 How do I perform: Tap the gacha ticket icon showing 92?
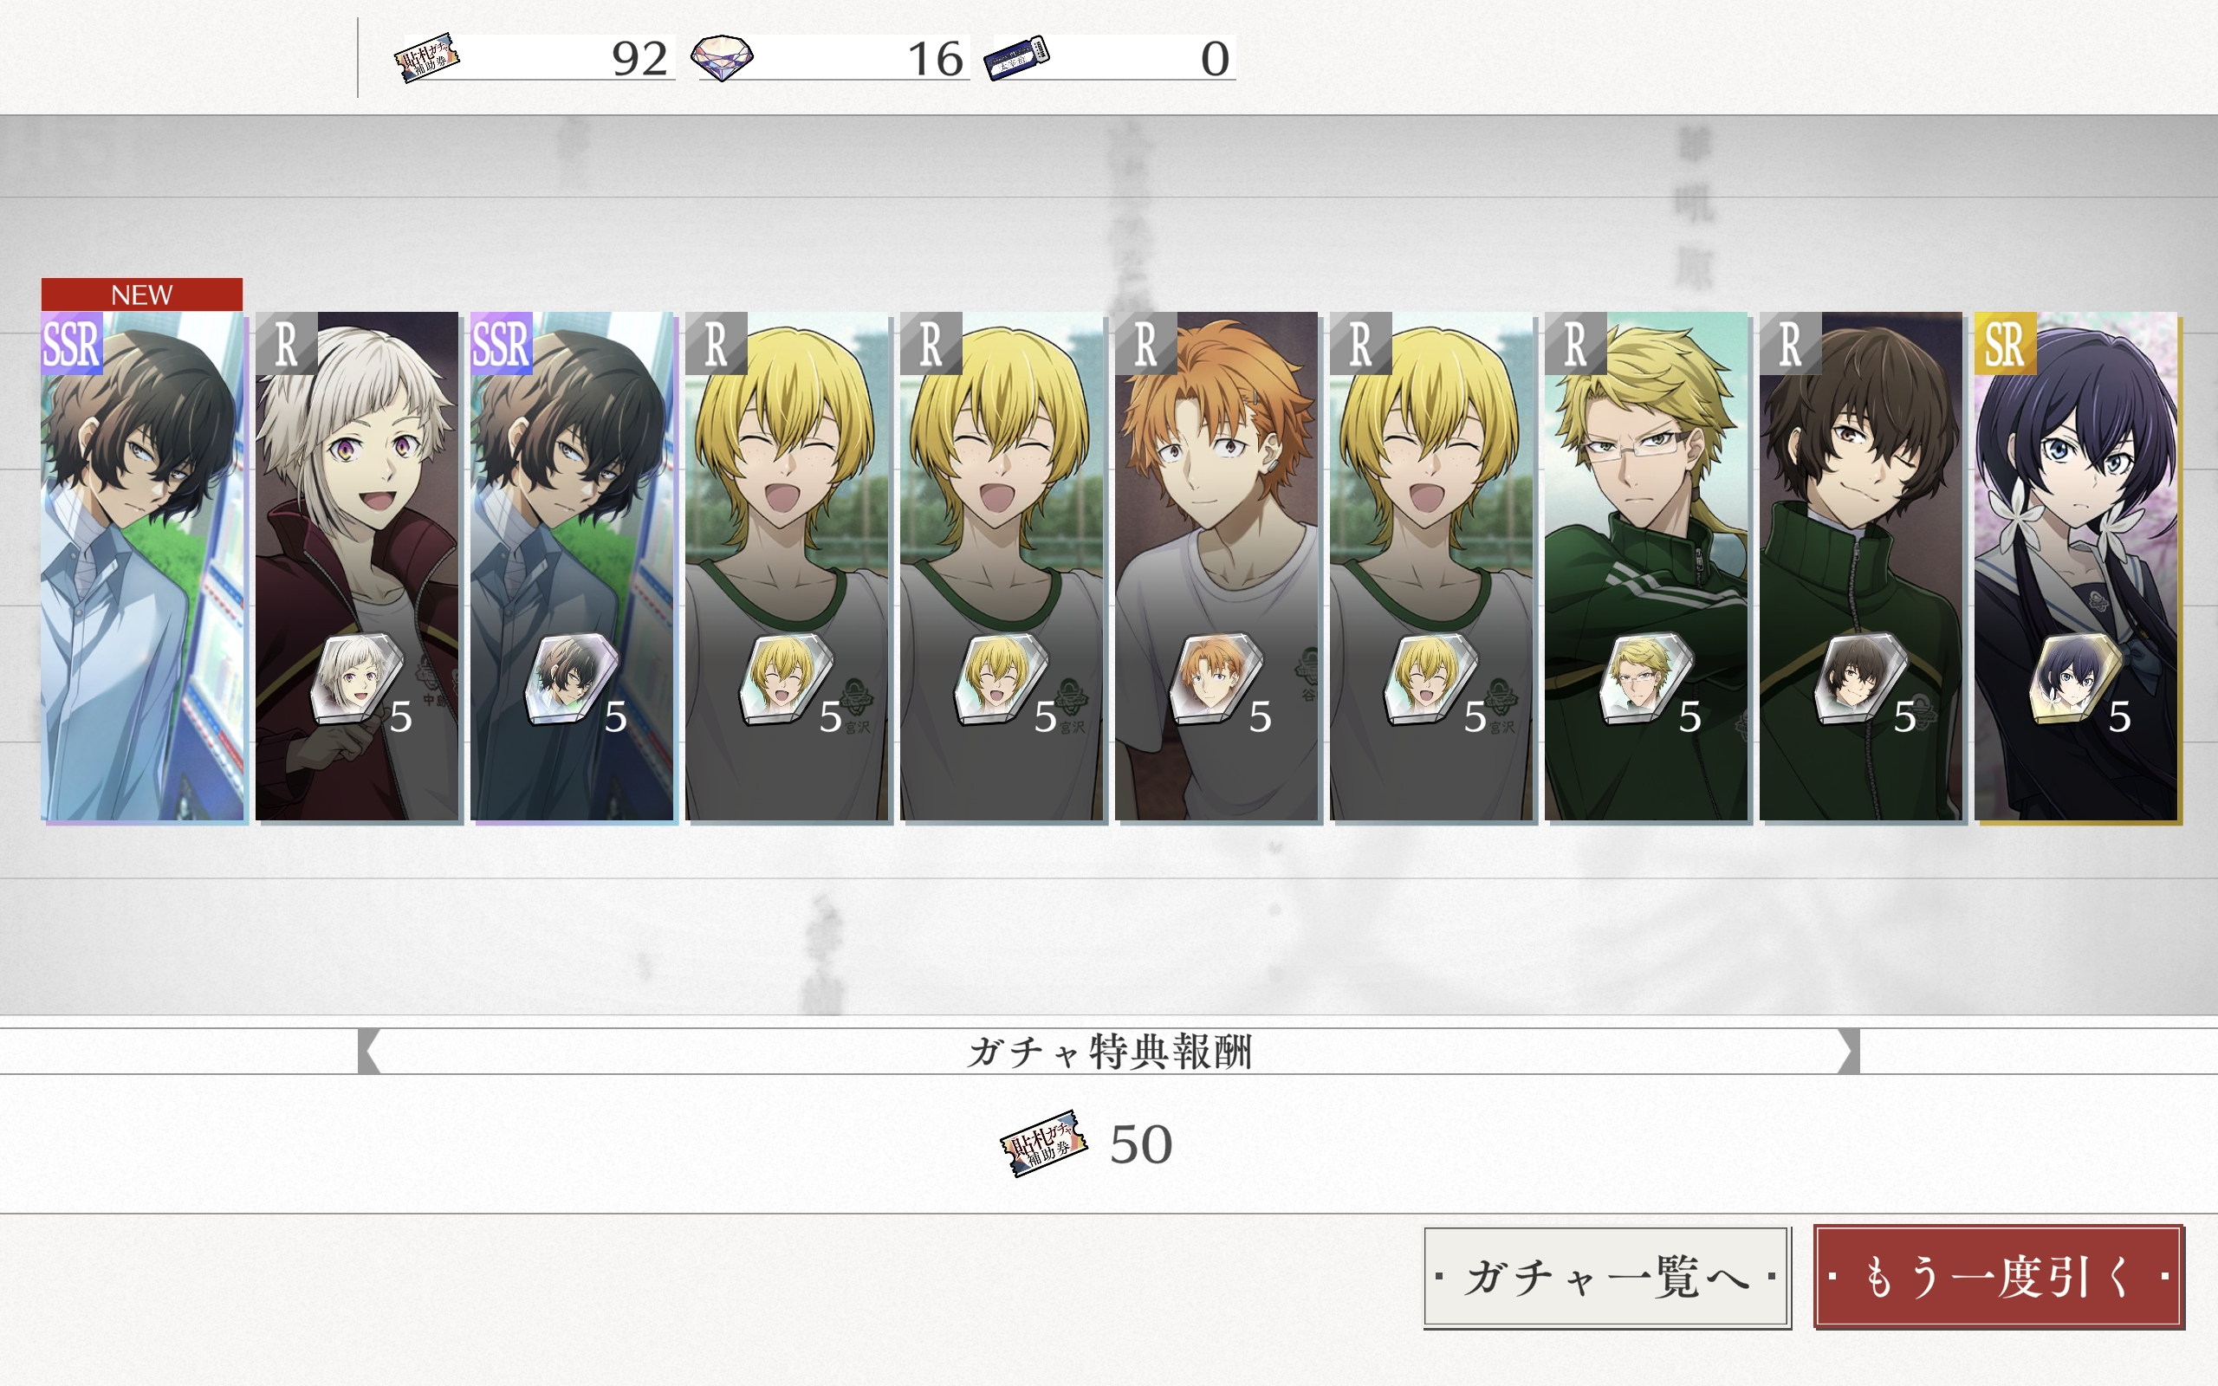427,59
